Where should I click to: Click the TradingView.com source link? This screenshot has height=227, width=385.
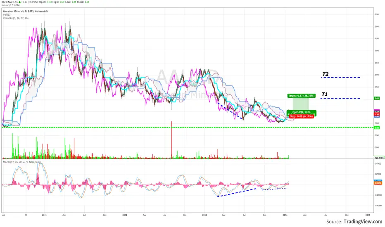tap(363, 222)
